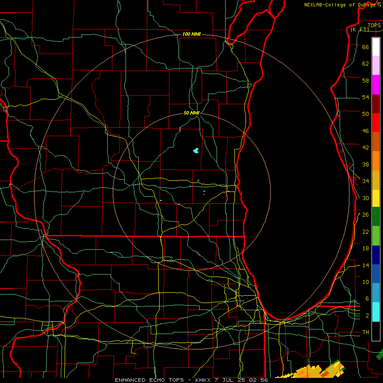Image resolution: width=383 pixels, height=383 pixels.
Task: Select the 46 legend scale value
Action: pos(366,131)
